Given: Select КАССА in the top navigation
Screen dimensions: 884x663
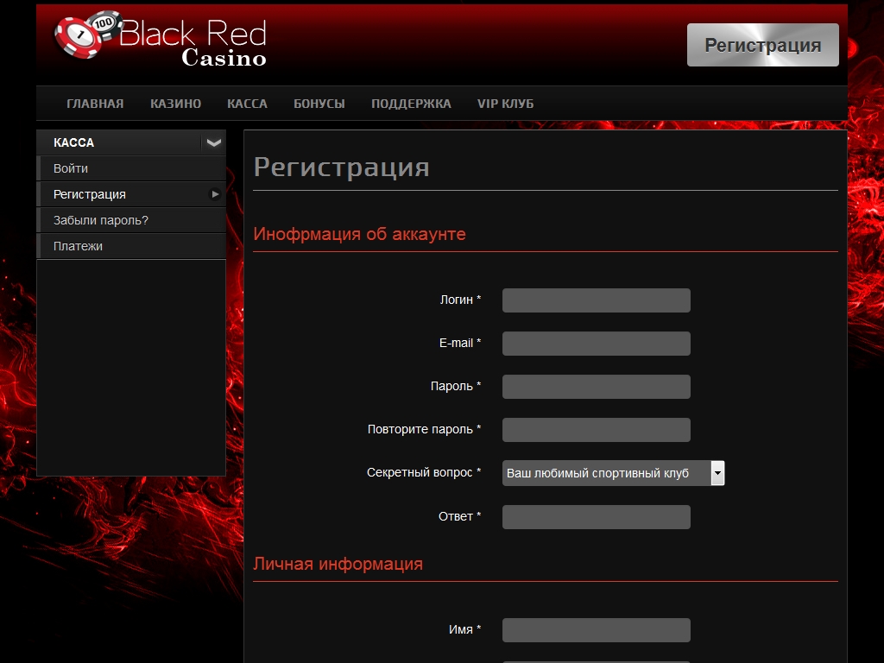Looking at the screenshot, I should [x=247, y=104].
